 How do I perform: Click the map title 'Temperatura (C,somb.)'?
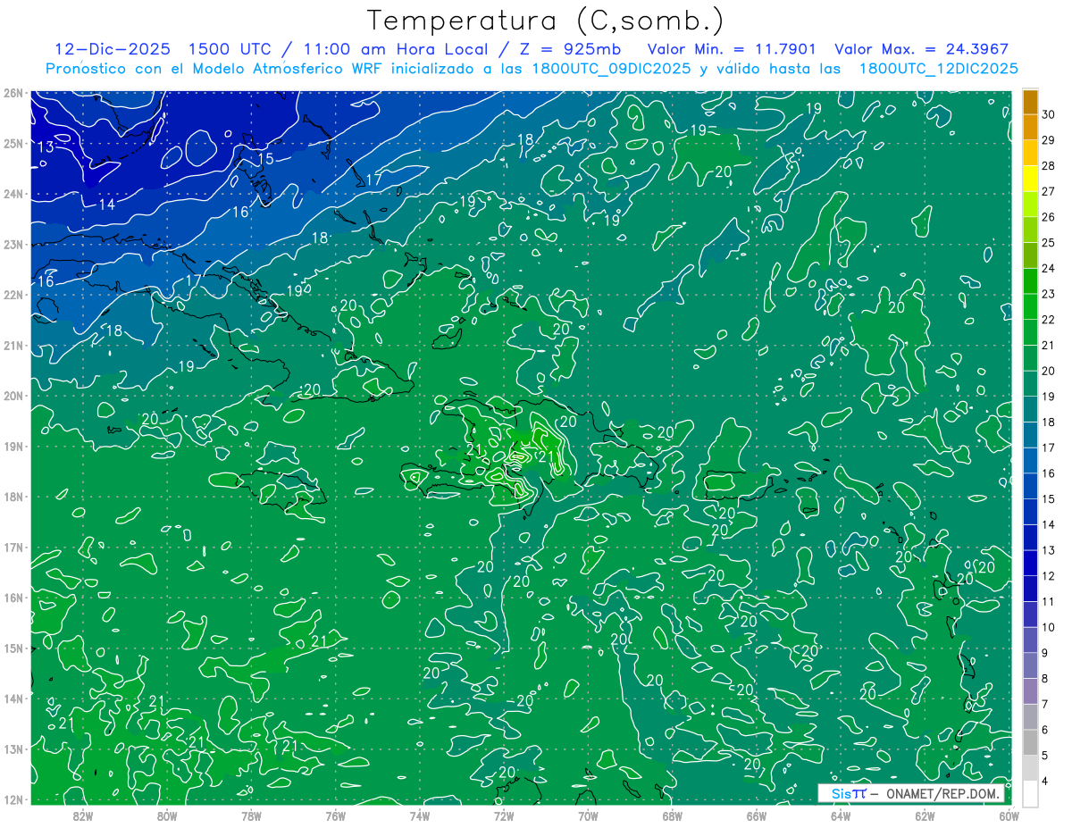click(546, 21)
